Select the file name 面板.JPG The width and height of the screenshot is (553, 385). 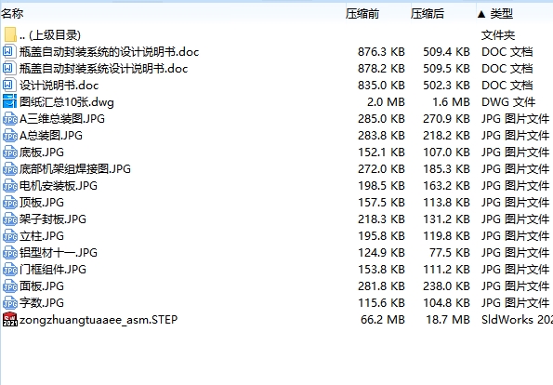(42, 286)
